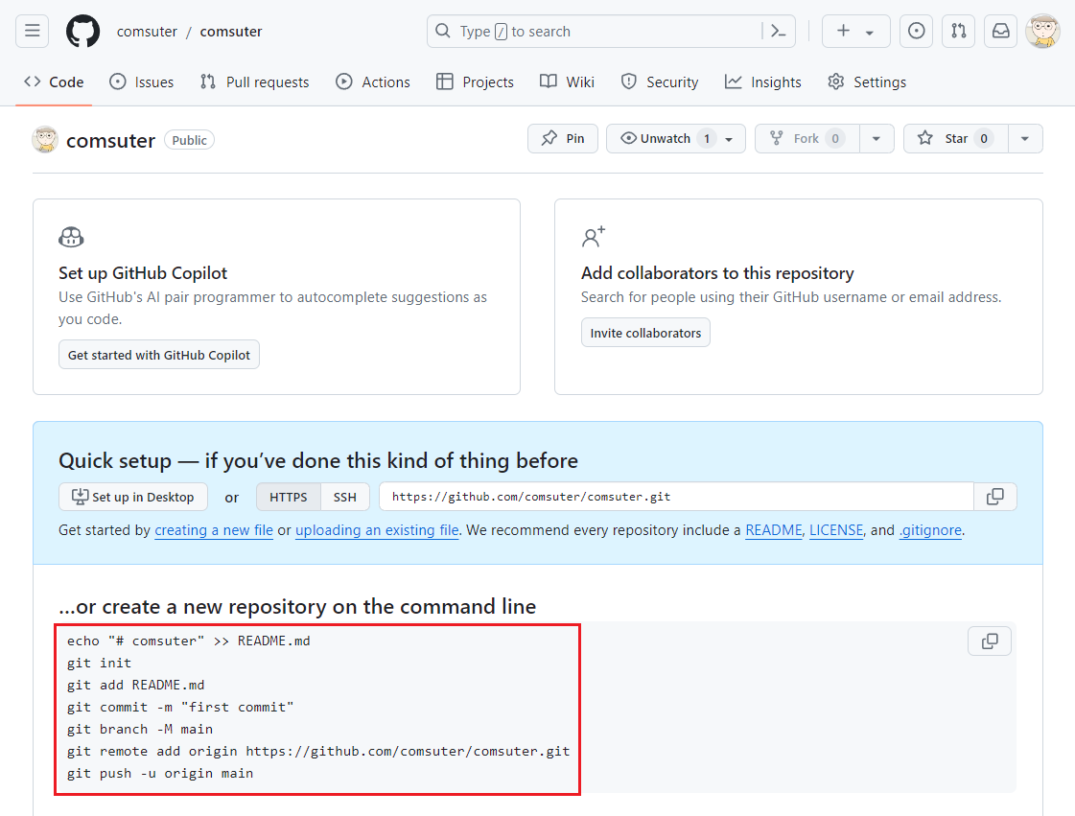Click the comsuter owner breadcrumb link

pos(147,32)
